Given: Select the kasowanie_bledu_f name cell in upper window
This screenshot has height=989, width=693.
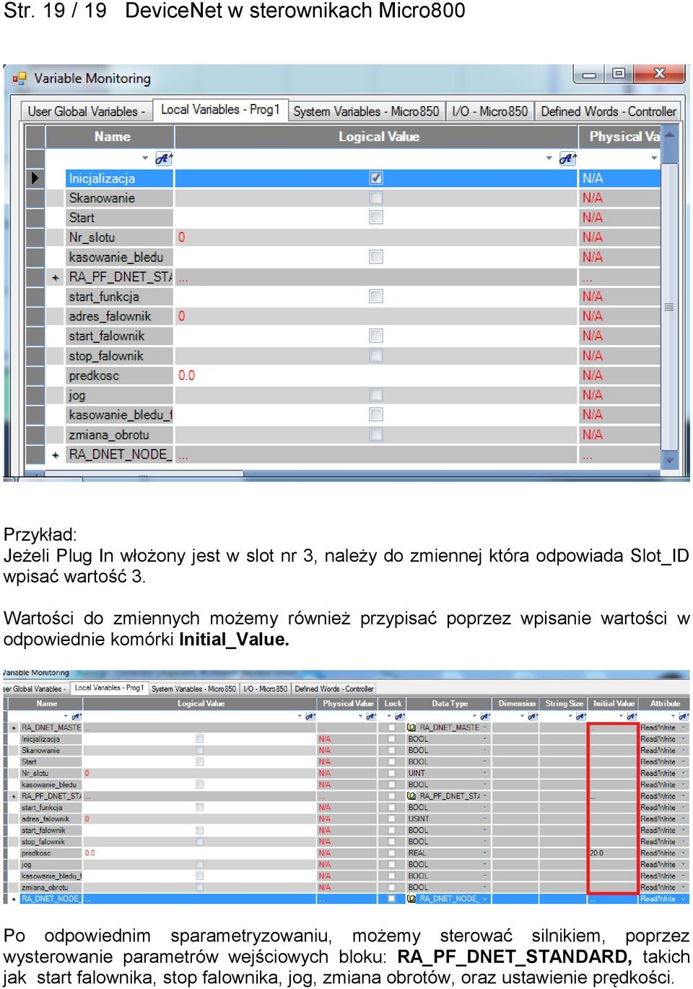Looking at the screenshot, I should tap(120, 415).
